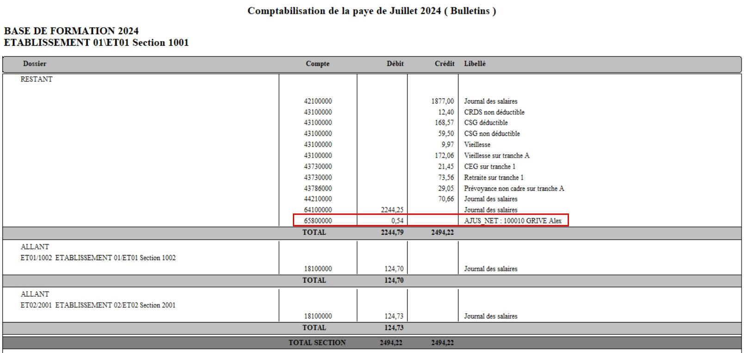Click the 'Dossier' column header
Viewport: 748px width, 353px height.
point(35,64)
